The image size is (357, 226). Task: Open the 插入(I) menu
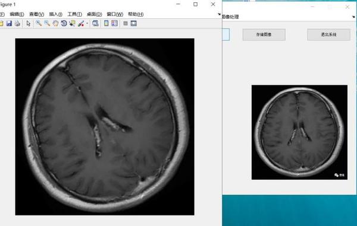[x=56, y=14]
